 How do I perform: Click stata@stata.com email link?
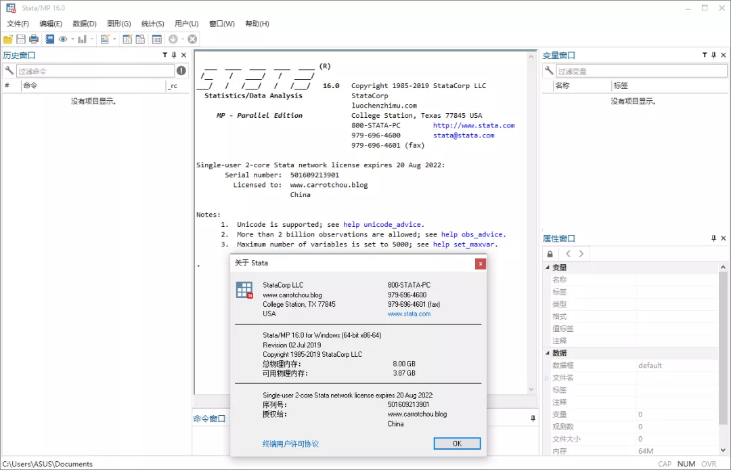click(464, 135)
